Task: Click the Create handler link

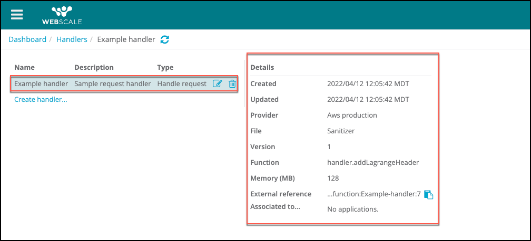Action: pos(41,99)
